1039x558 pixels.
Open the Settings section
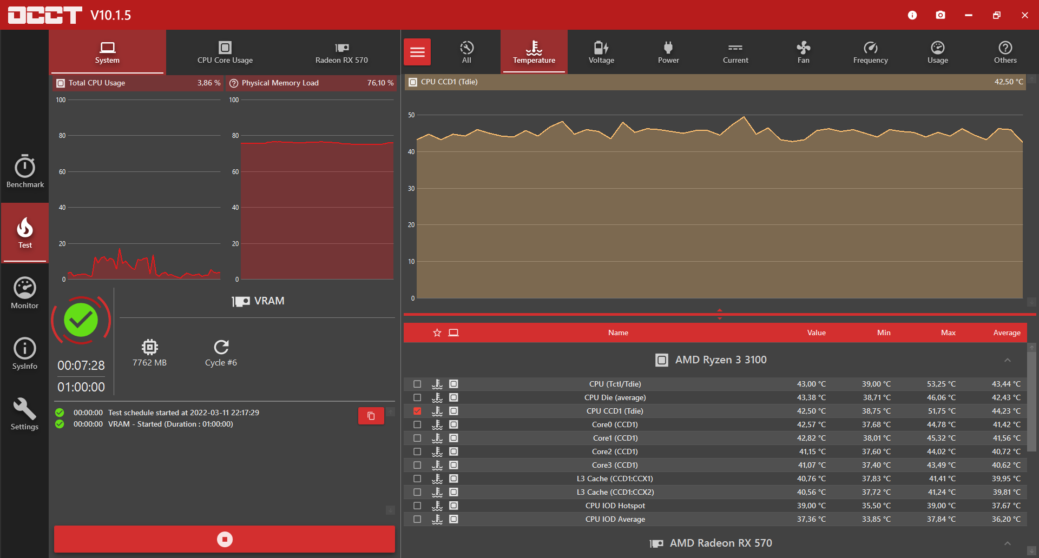pos(25,414)
